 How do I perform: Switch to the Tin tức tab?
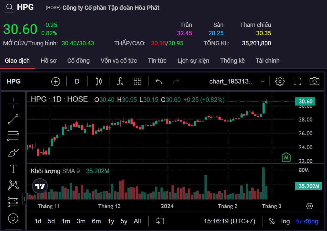157,61
